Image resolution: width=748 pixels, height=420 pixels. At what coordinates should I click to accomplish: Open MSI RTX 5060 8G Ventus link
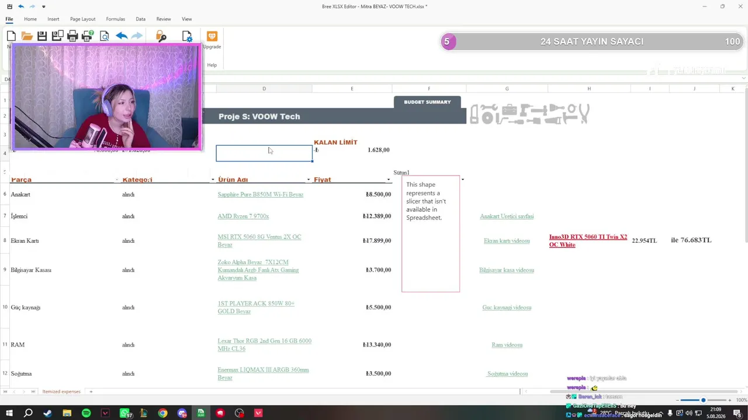click(259, 240)
